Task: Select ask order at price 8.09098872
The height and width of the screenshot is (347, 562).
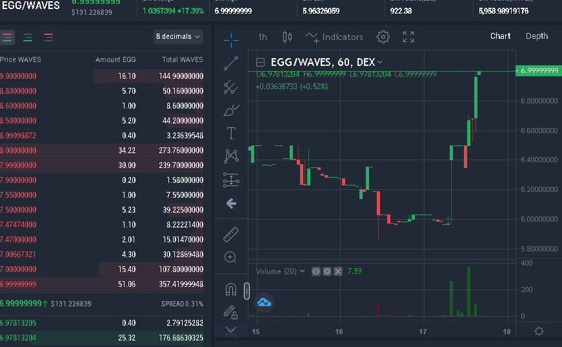Action: click(101, 136)
